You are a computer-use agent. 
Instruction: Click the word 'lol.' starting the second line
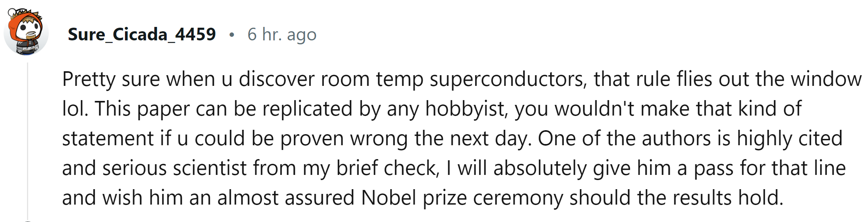coord(75,108)
